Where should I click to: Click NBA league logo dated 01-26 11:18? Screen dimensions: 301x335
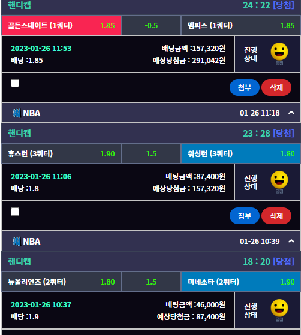[x=17, y=113]
